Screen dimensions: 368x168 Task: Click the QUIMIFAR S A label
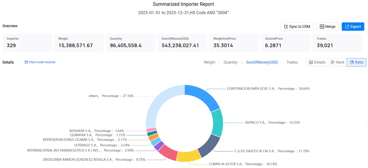(98, 135)
